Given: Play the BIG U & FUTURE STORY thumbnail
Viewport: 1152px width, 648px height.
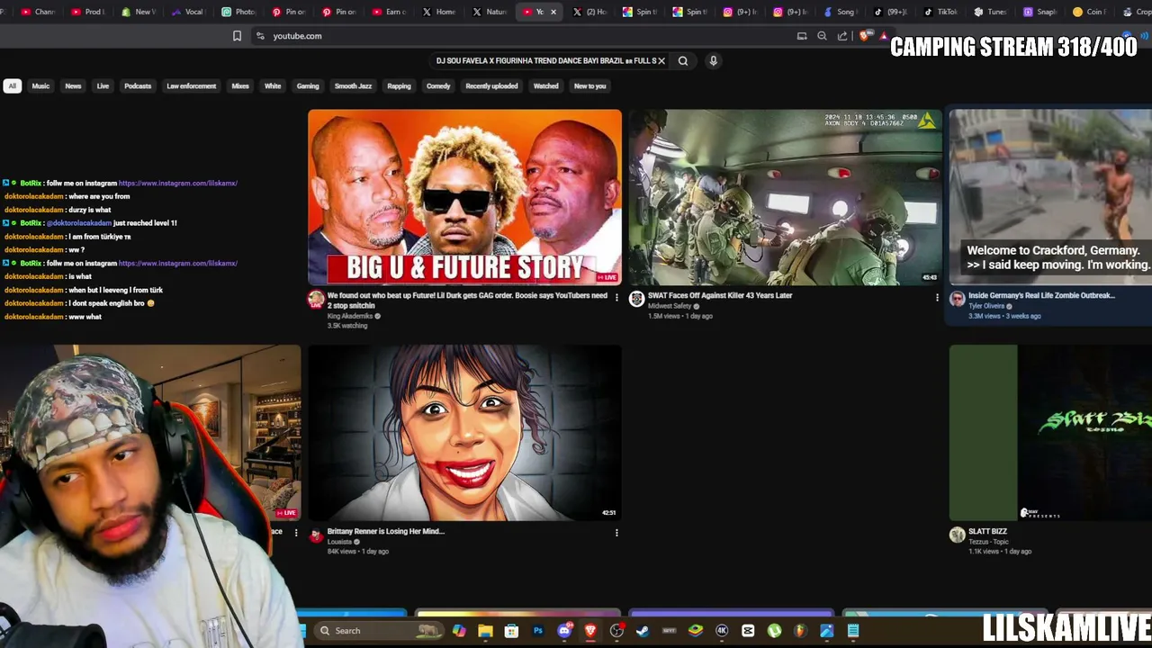Looking at the screenshot, I should click(464, 197).
